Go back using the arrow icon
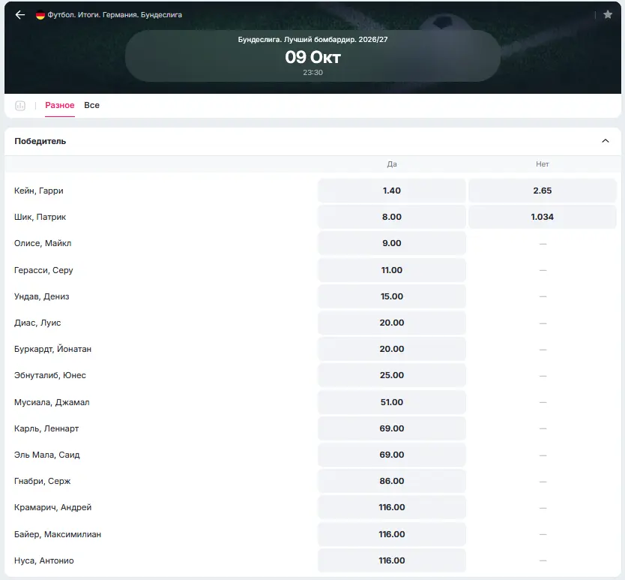This screenshot has height=580, width=625. (20, 15)
